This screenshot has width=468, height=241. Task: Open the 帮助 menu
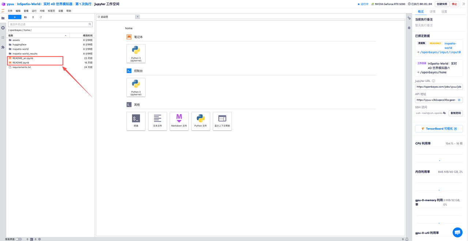(x=69, y=11)
